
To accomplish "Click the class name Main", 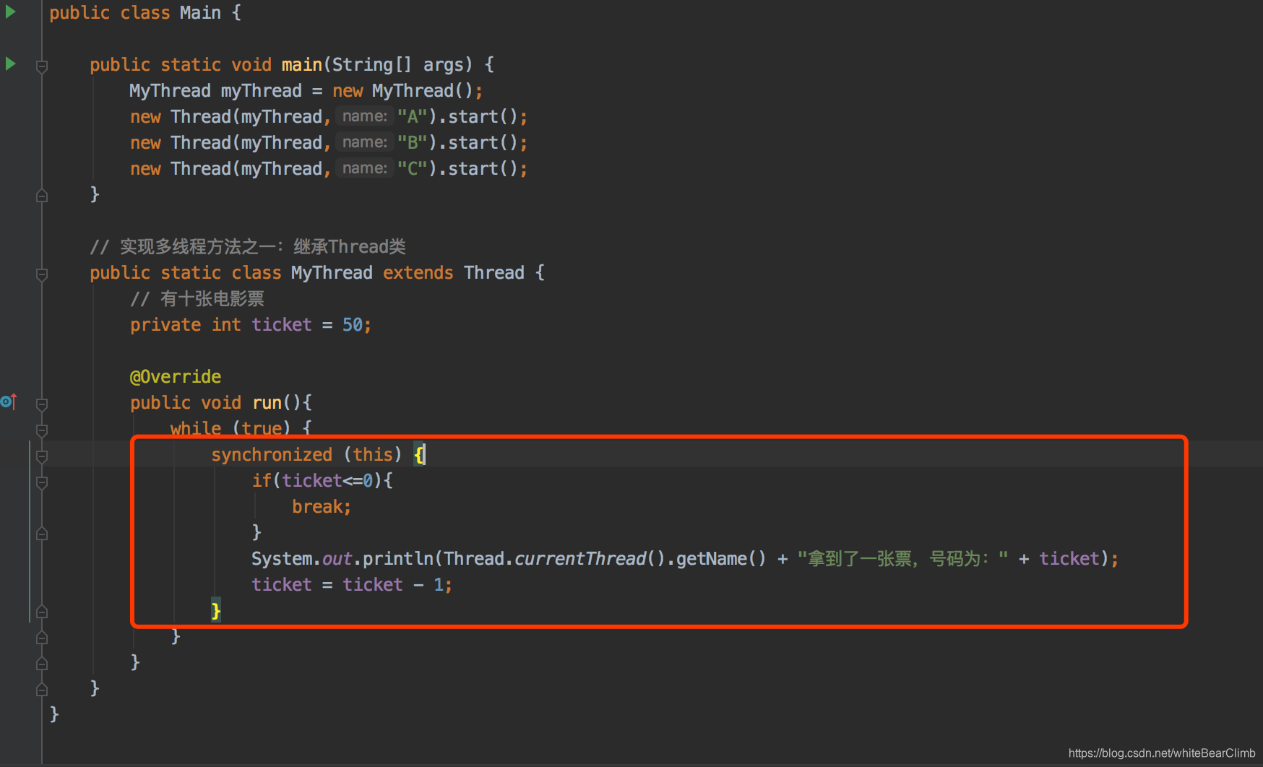I will point(200,13).
